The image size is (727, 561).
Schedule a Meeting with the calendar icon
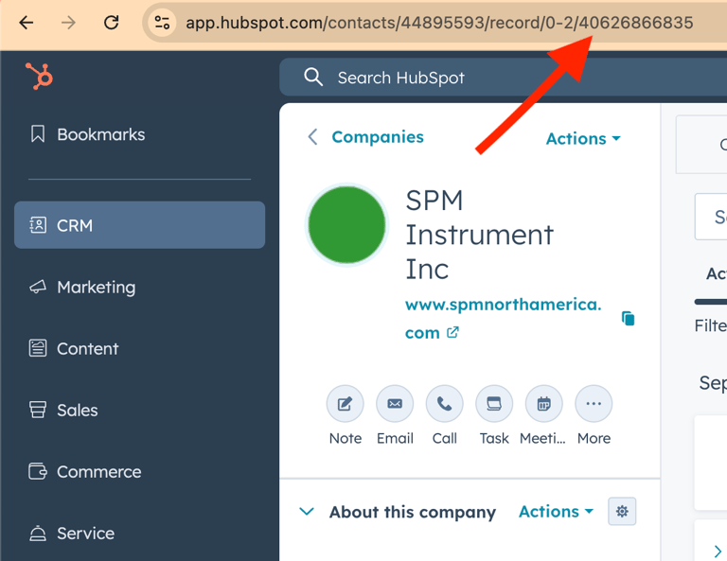[x=543, y=405]
